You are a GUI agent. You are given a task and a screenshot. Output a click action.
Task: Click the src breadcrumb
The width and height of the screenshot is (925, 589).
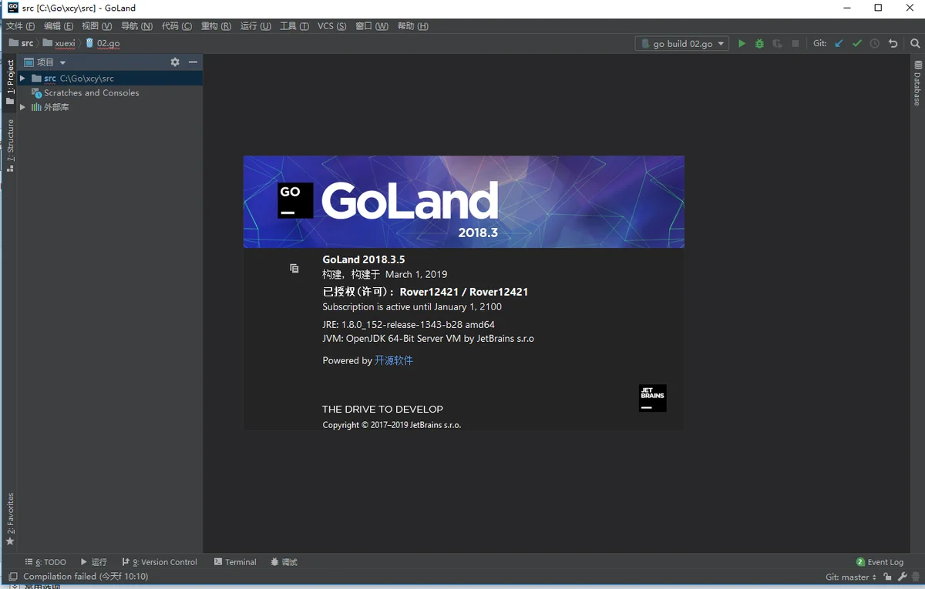point(22,44)
